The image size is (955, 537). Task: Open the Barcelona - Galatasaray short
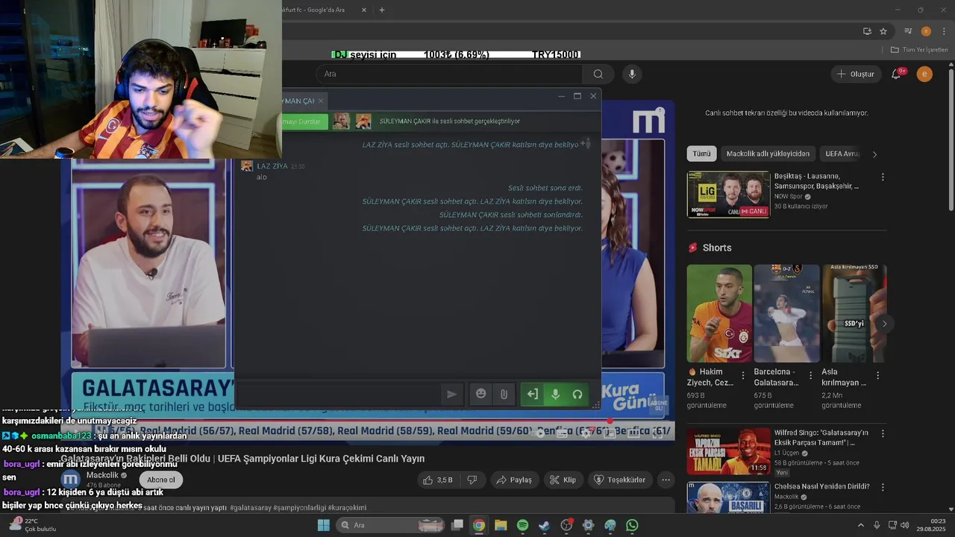[x=786, y=313]
